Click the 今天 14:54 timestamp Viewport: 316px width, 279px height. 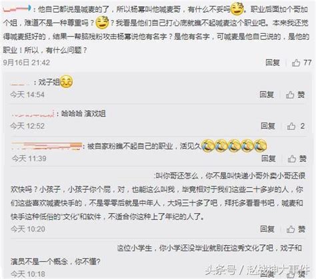click(x=27, y=95)
